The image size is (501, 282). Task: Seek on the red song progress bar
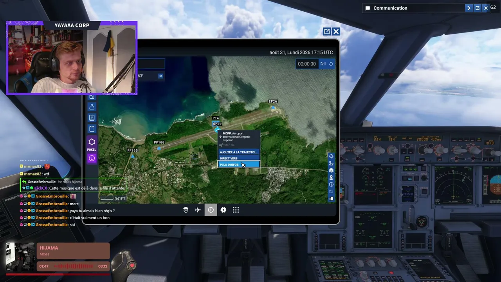point(58,274)
